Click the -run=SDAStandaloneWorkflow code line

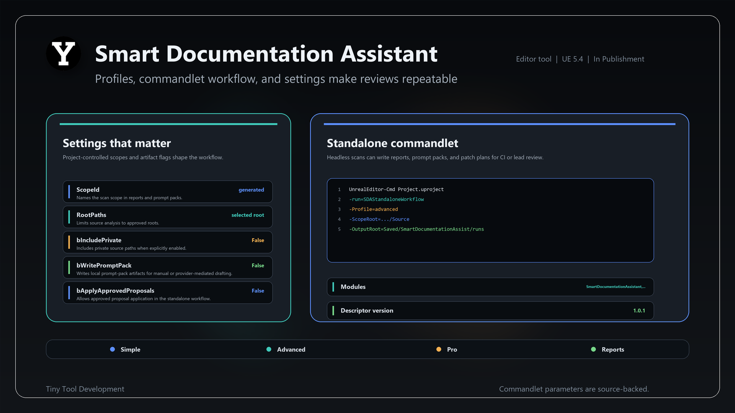386,199
